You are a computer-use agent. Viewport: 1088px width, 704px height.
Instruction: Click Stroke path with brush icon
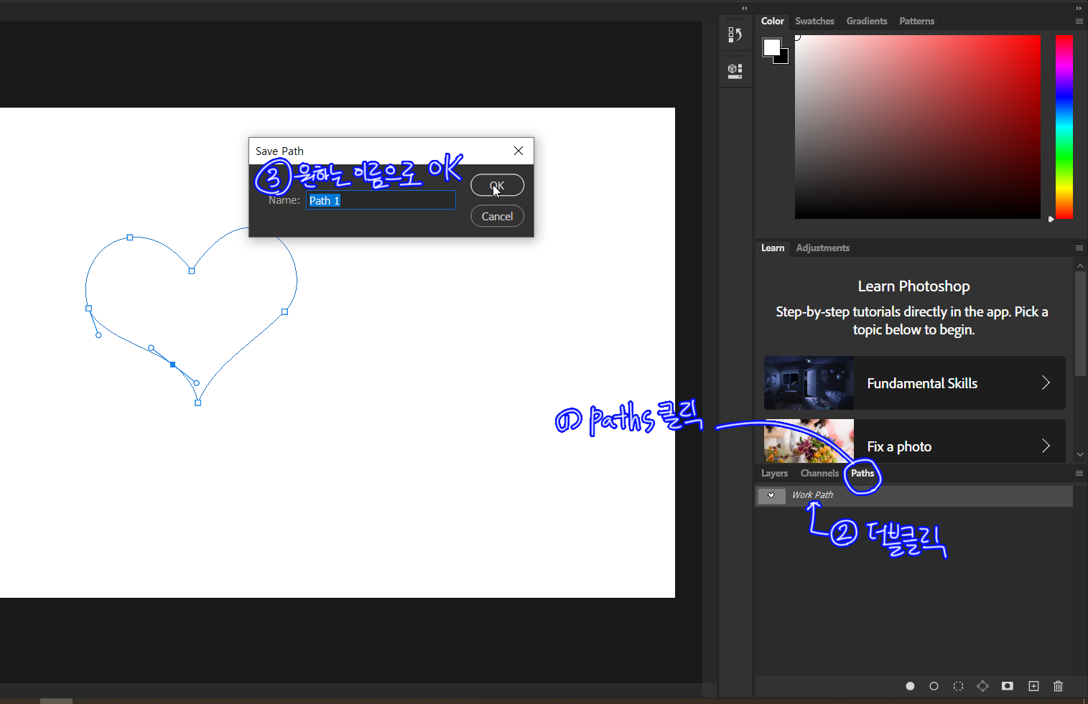(934, 686)
